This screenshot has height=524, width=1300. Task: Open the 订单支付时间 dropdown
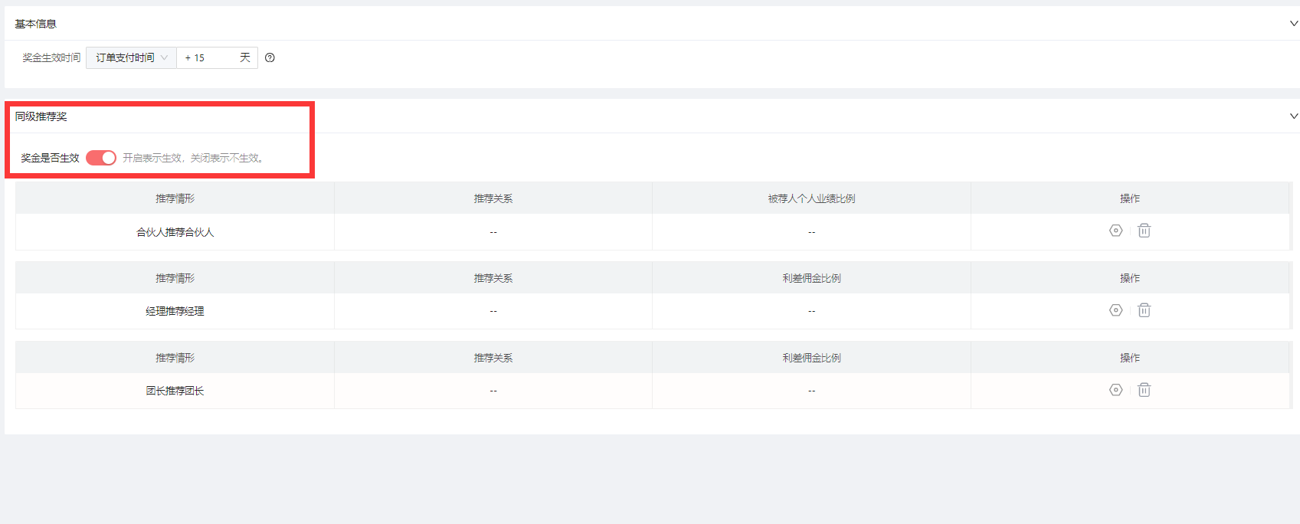(x=131, y=57)
